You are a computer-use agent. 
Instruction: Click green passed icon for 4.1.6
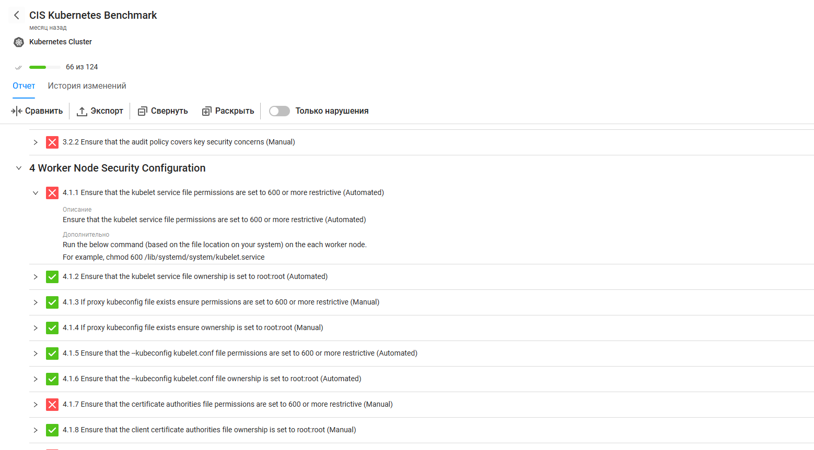click(52, 379)
